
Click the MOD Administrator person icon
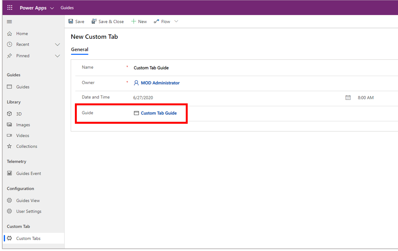click(136, 83)
